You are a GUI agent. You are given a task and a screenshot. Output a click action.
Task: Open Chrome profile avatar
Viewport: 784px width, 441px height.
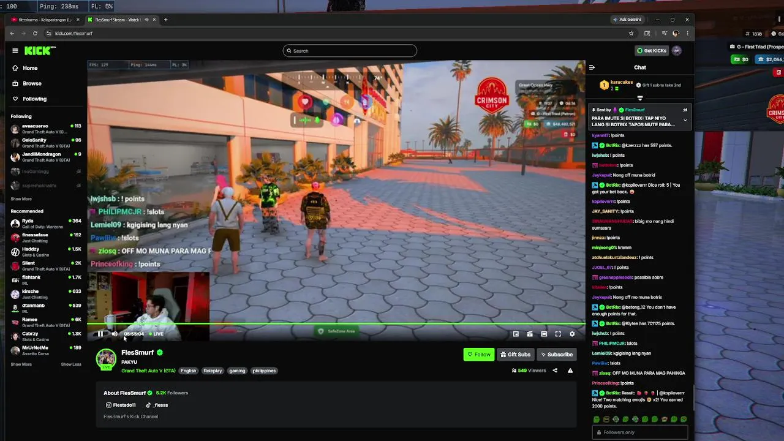(676, 33)
